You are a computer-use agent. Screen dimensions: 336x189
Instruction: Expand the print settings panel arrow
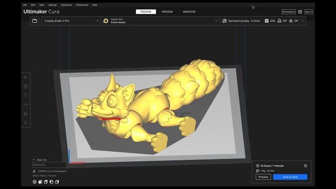(302, 21)
